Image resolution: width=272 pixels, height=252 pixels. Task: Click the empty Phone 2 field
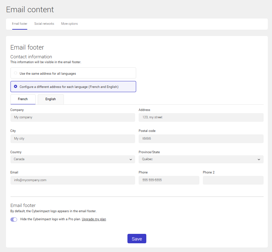tap(233, 180)
